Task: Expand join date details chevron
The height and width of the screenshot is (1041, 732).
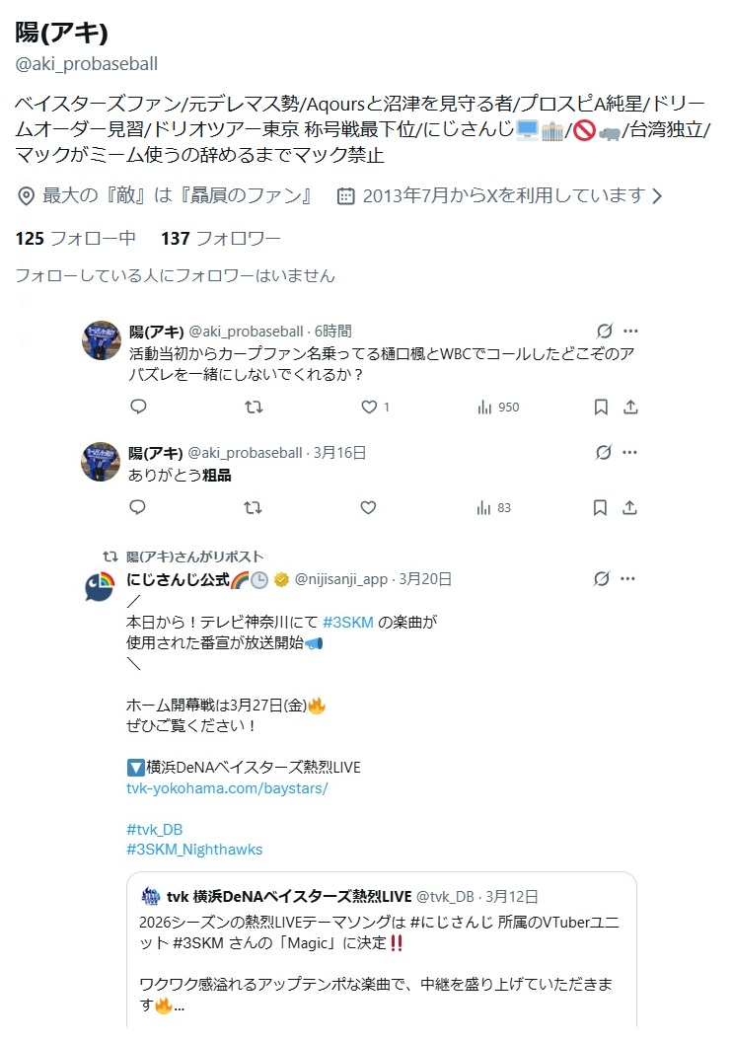Action: 657,196
